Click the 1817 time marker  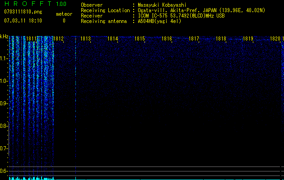point(194,38)
